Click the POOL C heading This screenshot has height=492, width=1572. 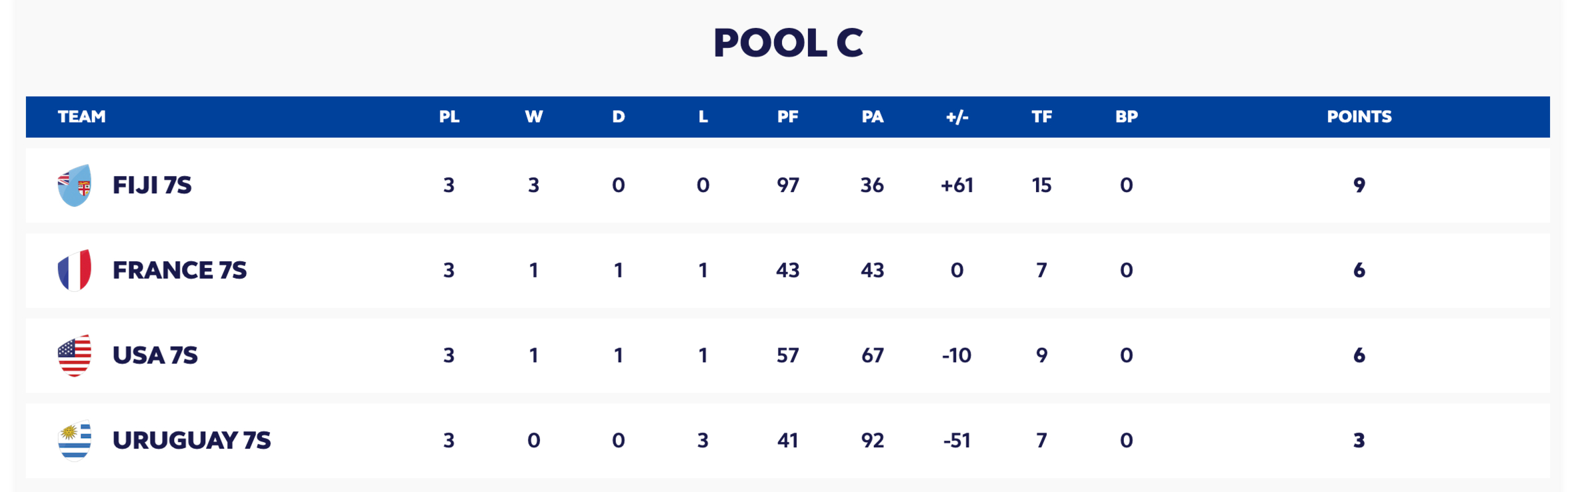click(x=787, y=43)
